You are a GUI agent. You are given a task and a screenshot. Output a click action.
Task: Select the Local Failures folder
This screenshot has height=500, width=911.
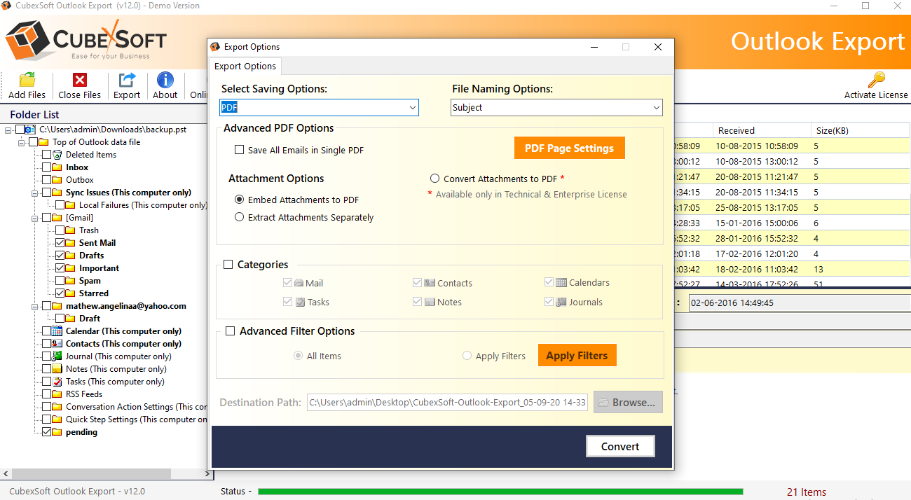pos(143,205)
